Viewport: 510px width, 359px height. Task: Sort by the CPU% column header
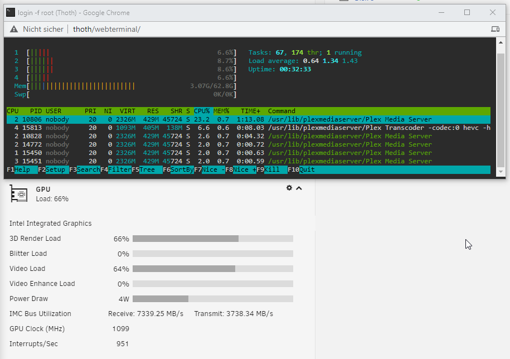tap(201, 111)
